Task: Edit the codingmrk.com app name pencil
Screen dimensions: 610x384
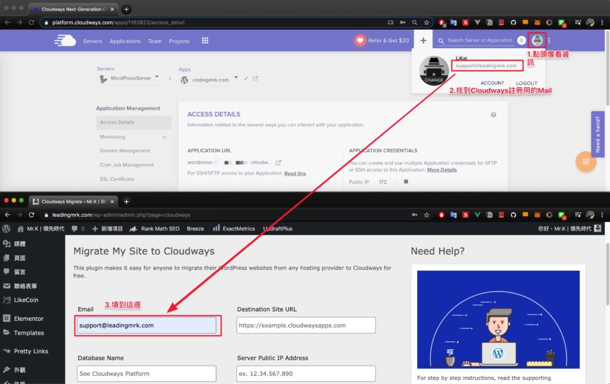Action: (x=246, y=79)
